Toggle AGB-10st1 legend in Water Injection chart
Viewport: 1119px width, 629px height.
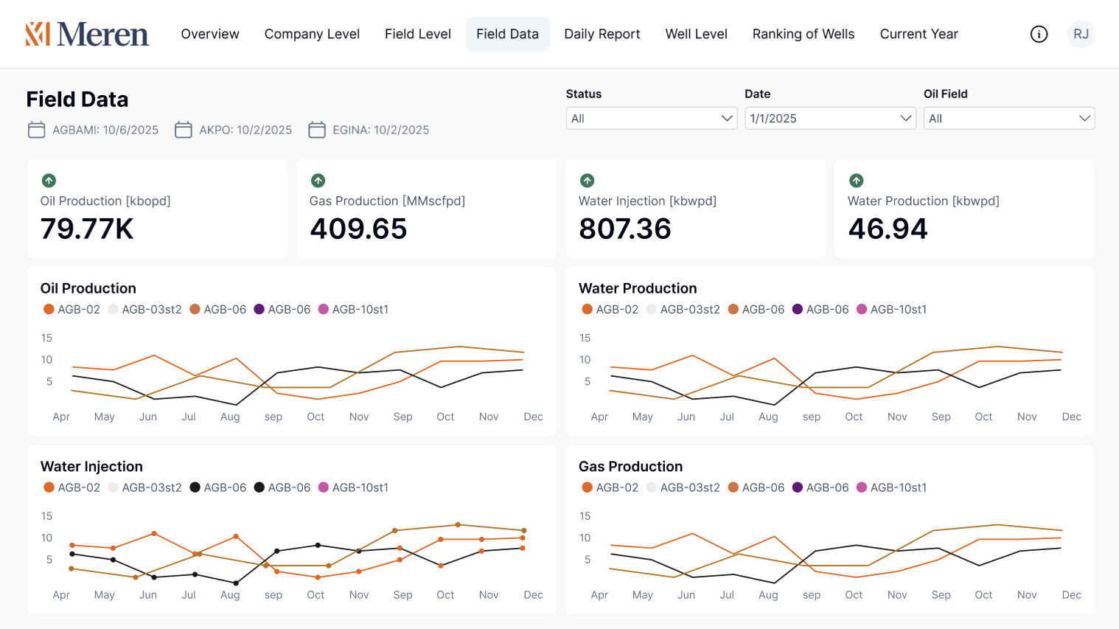pyautogui.click(x=353, y=487)
